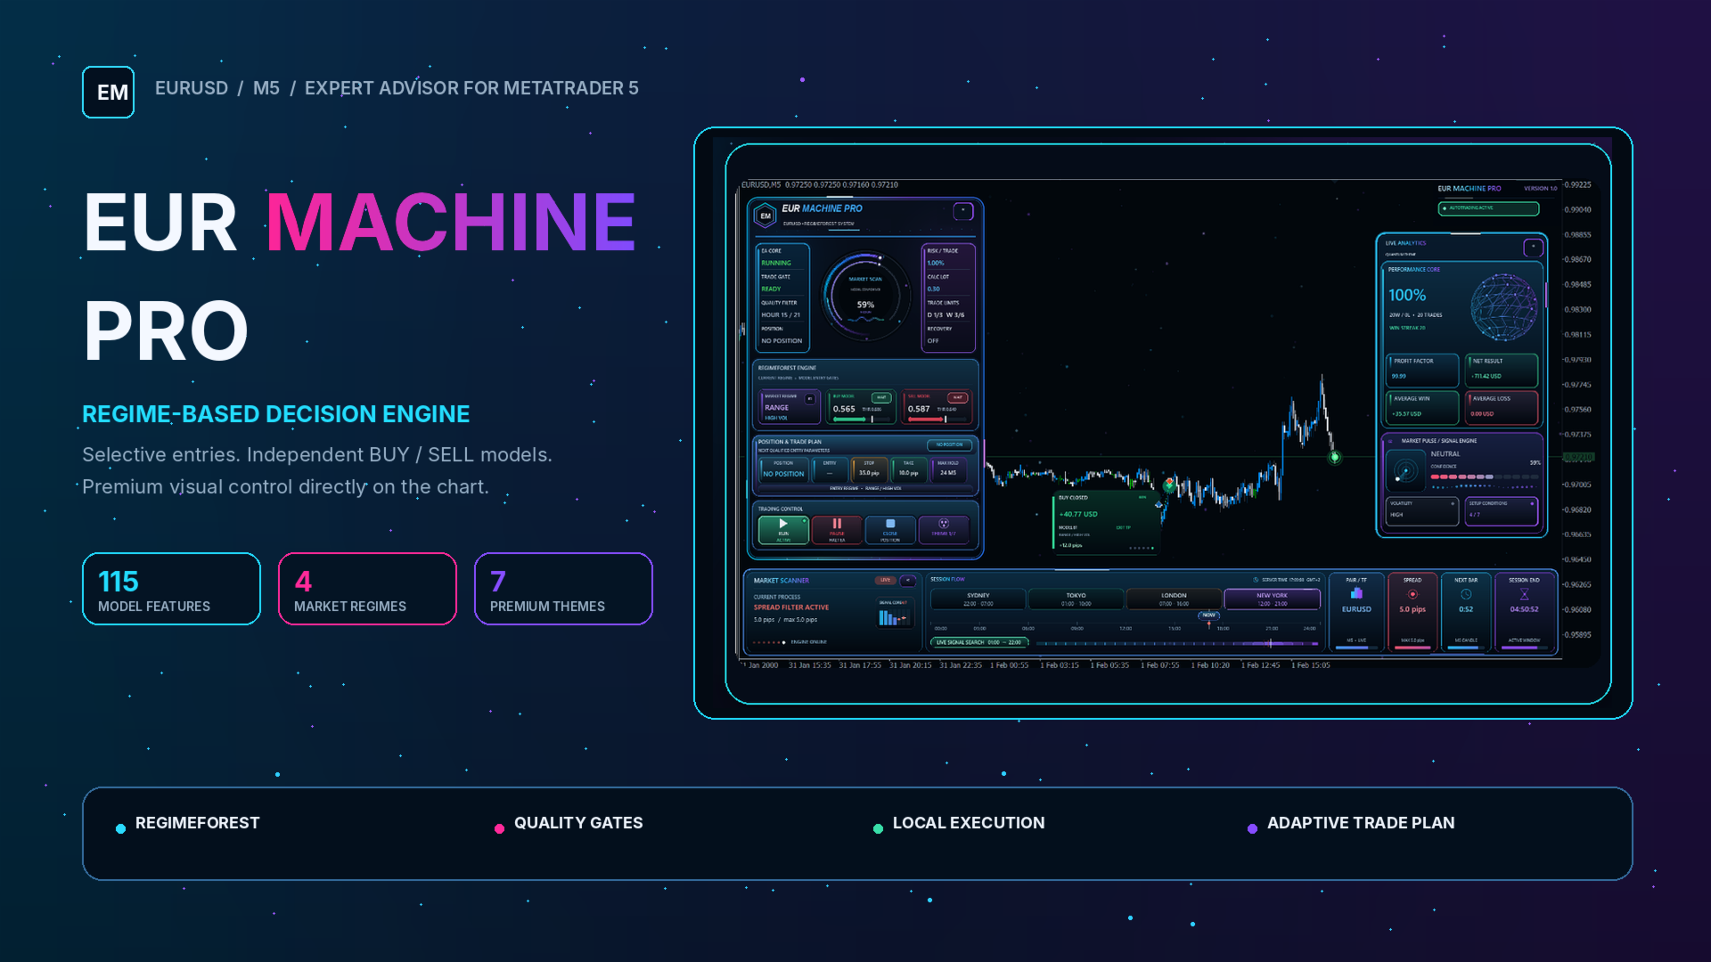The image size is (1711, 962).
Task: Select the New York session tab
Action: click(x=1272, y=599)
